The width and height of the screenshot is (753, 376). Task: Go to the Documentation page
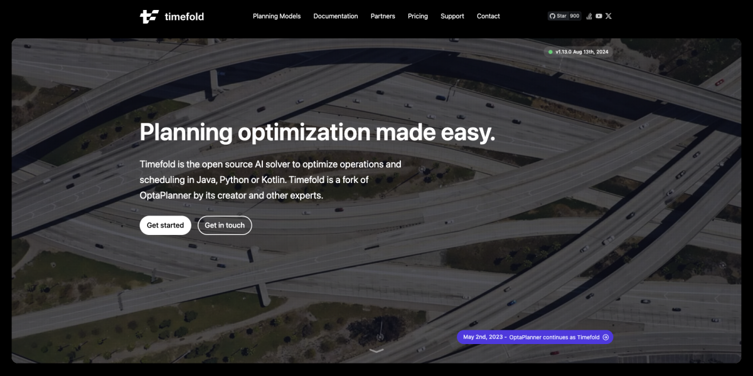tap(336, 16)
